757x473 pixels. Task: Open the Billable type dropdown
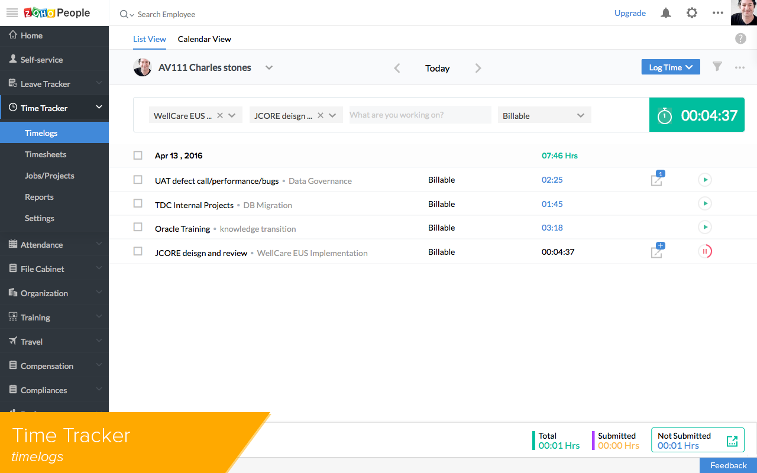(x=545, y=115)
